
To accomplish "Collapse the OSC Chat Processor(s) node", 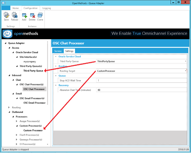I will (17, 85).
